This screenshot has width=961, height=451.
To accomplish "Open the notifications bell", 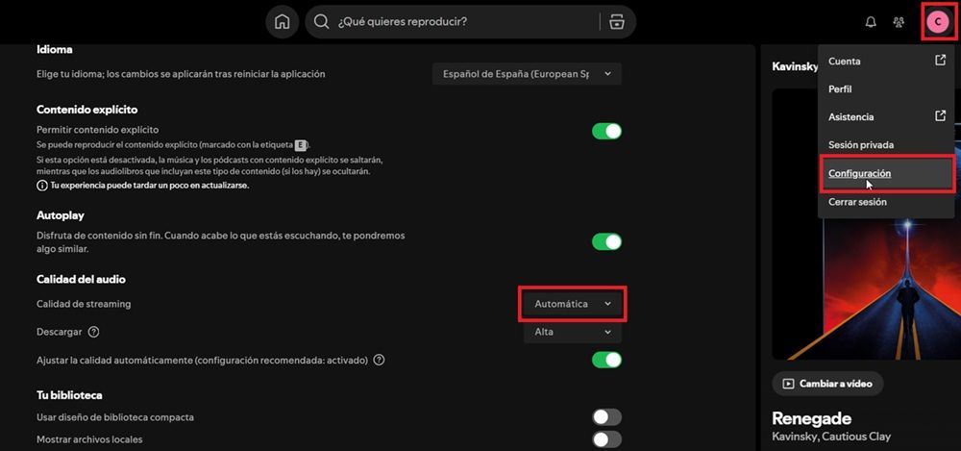I will tap(871, 21).
